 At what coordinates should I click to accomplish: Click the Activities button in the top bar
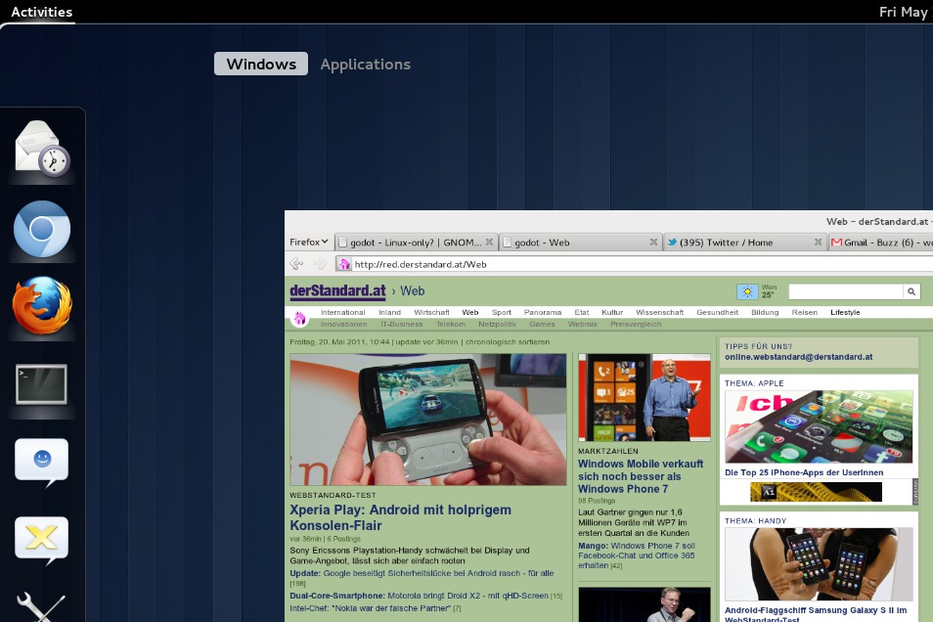click(x=42, y=12)
